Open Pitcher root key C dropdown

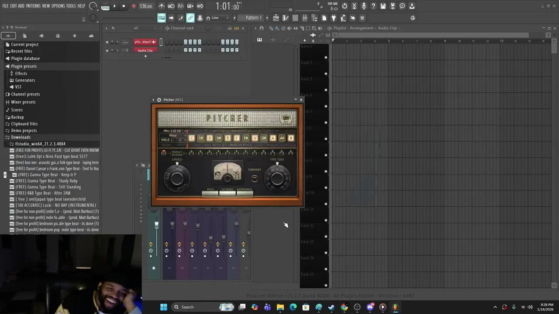point(180,140)
